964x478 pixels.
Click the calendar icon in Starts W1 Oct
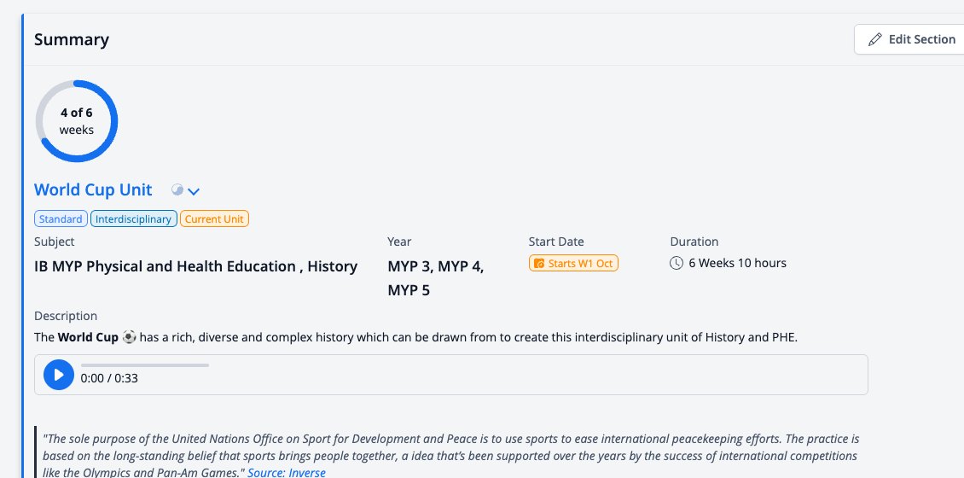tap(538, 263)
